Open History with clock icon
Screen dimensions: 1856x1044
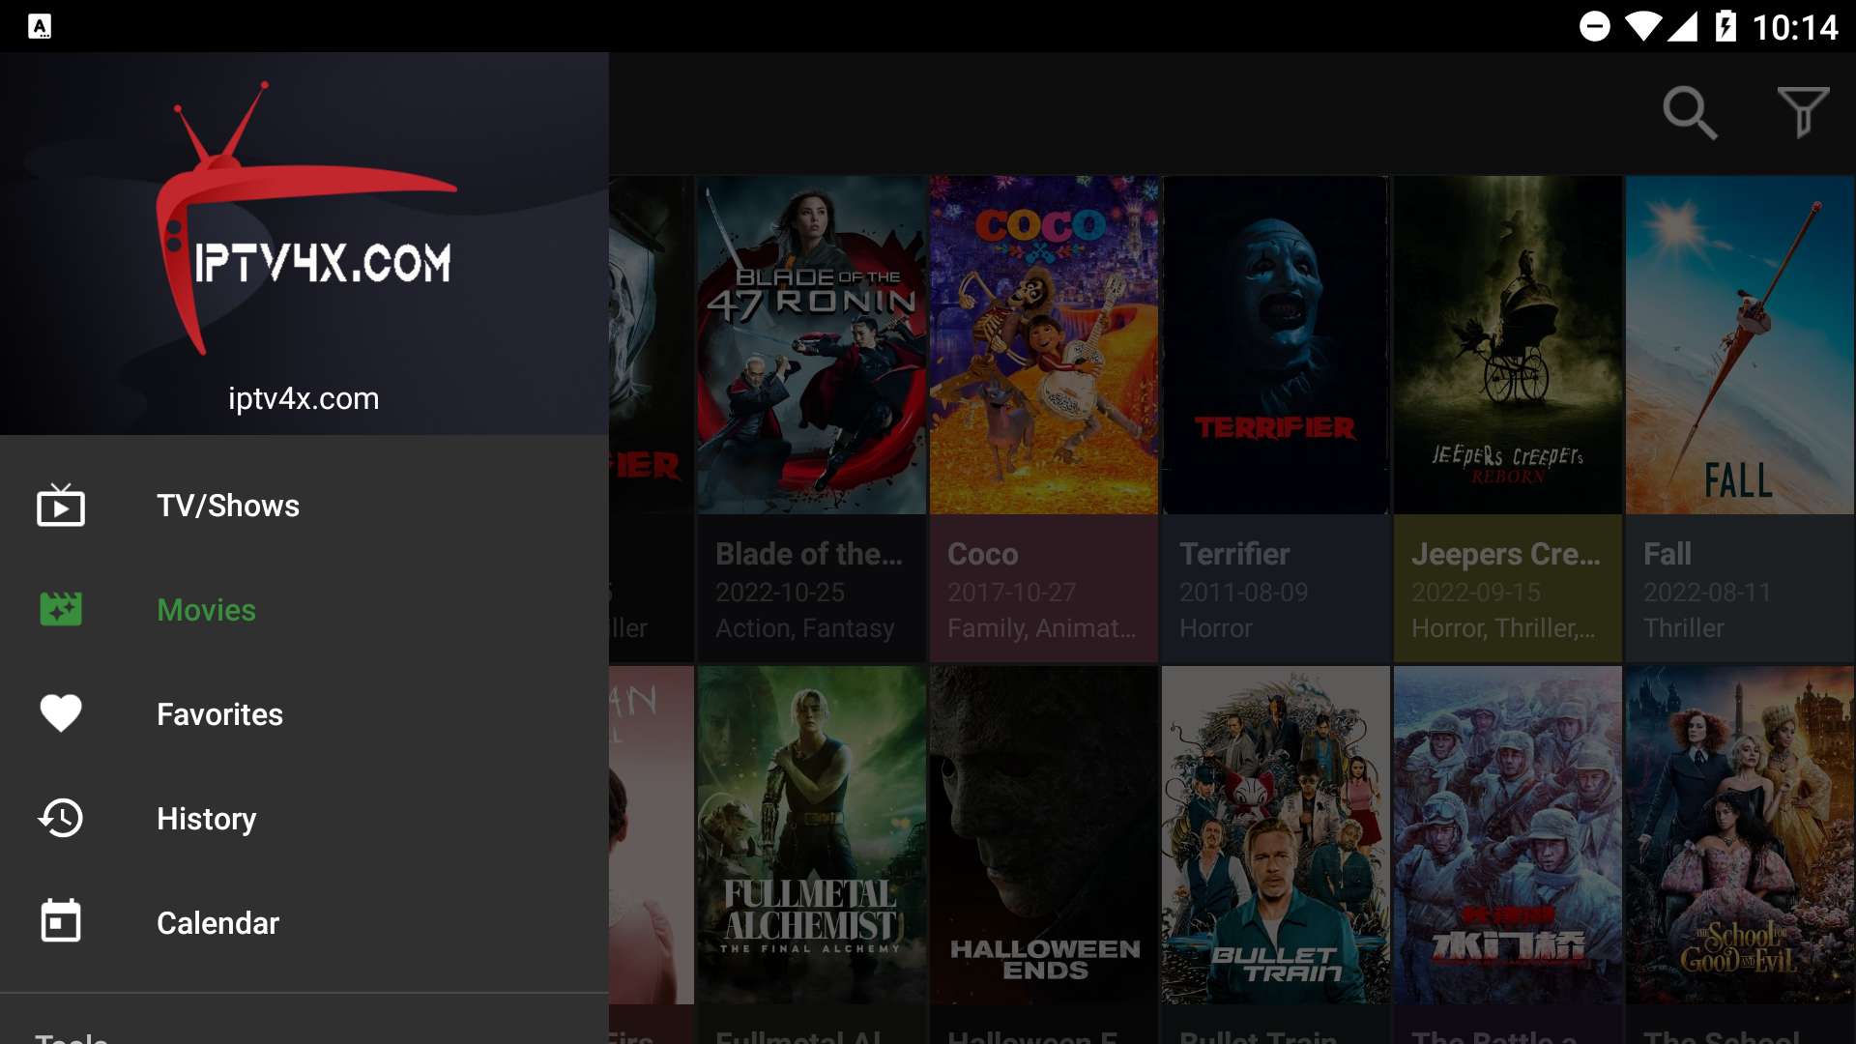[x=204, y=819]
